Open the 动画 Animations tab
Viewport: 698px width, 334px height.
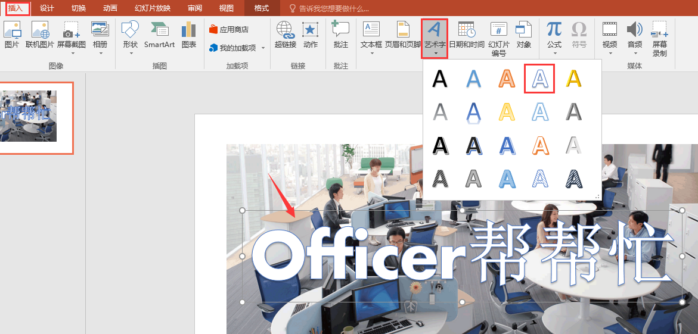coord(110,8)
